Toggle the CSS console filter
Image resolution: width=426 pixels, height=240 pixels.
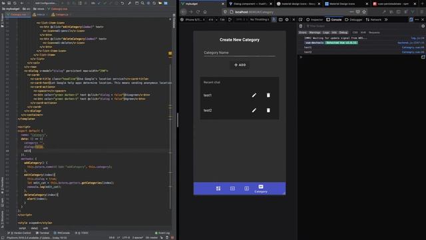(355, 33)
